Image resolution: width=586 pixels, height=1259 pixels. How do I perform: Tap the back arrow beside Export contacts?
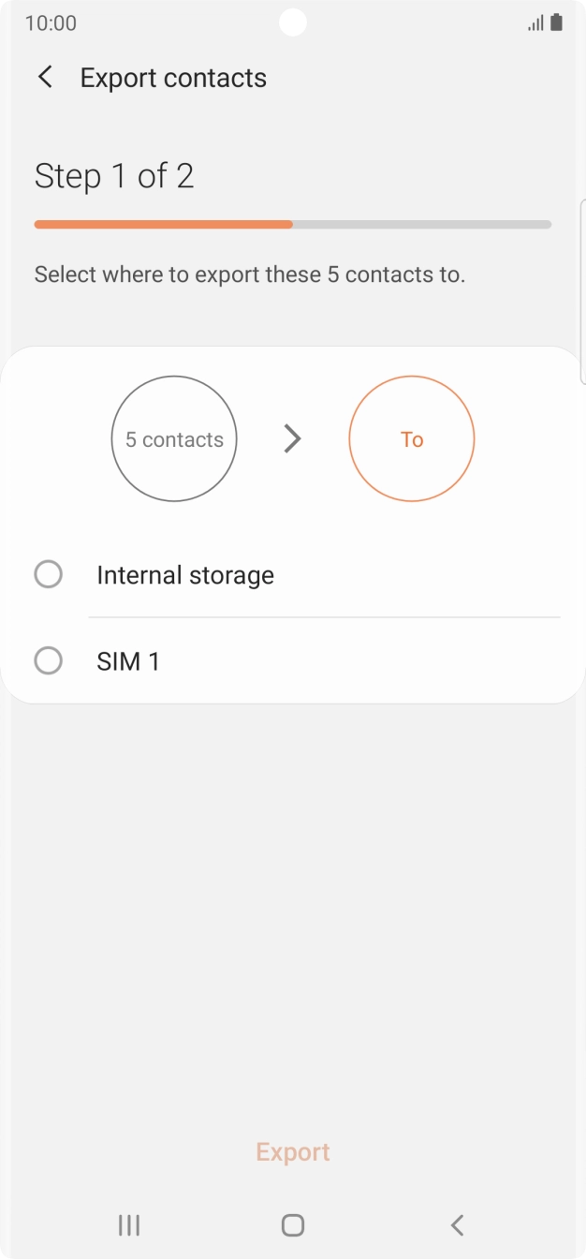(45, 78)
